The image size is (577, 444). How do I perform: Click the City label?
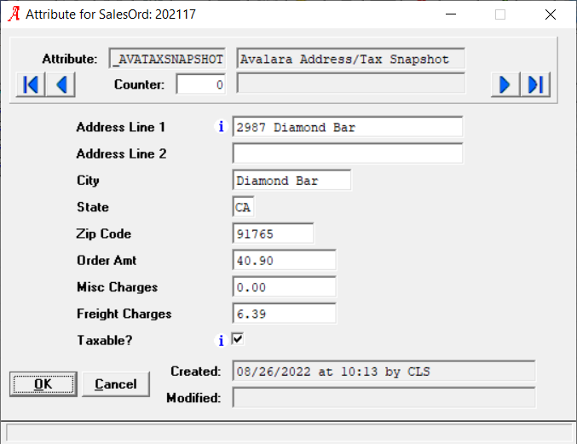pyautogui.click(x=88, y=181)
